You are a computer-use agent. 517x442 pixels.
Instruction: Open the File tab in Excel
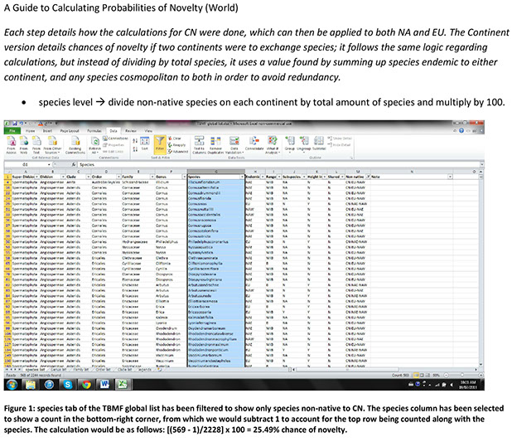click(12, 131)
